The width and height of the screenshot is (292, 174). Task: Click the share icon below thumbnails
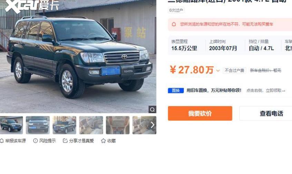[65, 141]
